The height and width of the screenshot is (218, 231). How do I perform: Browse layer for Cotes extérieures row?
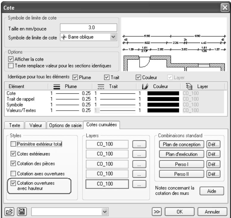(x=139, y=154)
